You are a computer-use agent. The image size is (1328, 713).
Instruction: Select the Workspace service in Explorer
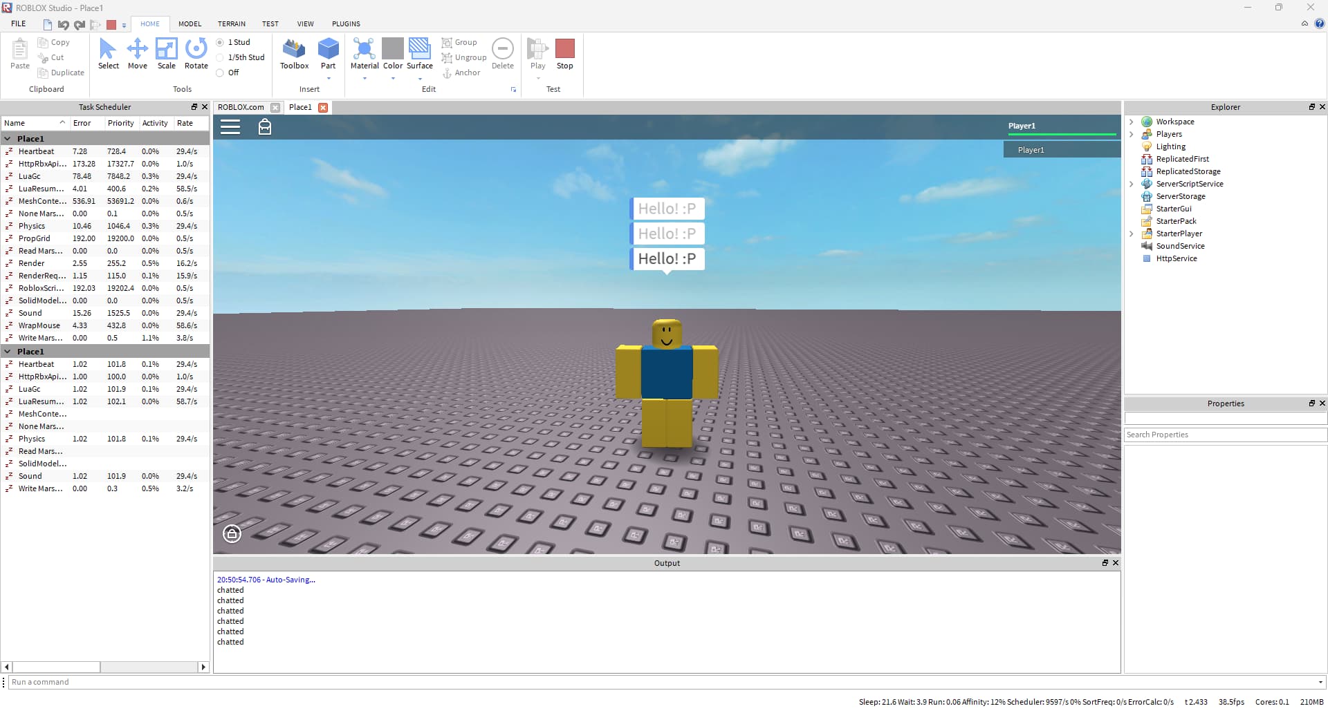[1175, 122]
